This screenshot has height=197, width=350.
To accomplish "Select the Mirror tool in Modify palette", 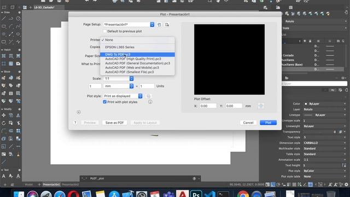I will point(18,115).
